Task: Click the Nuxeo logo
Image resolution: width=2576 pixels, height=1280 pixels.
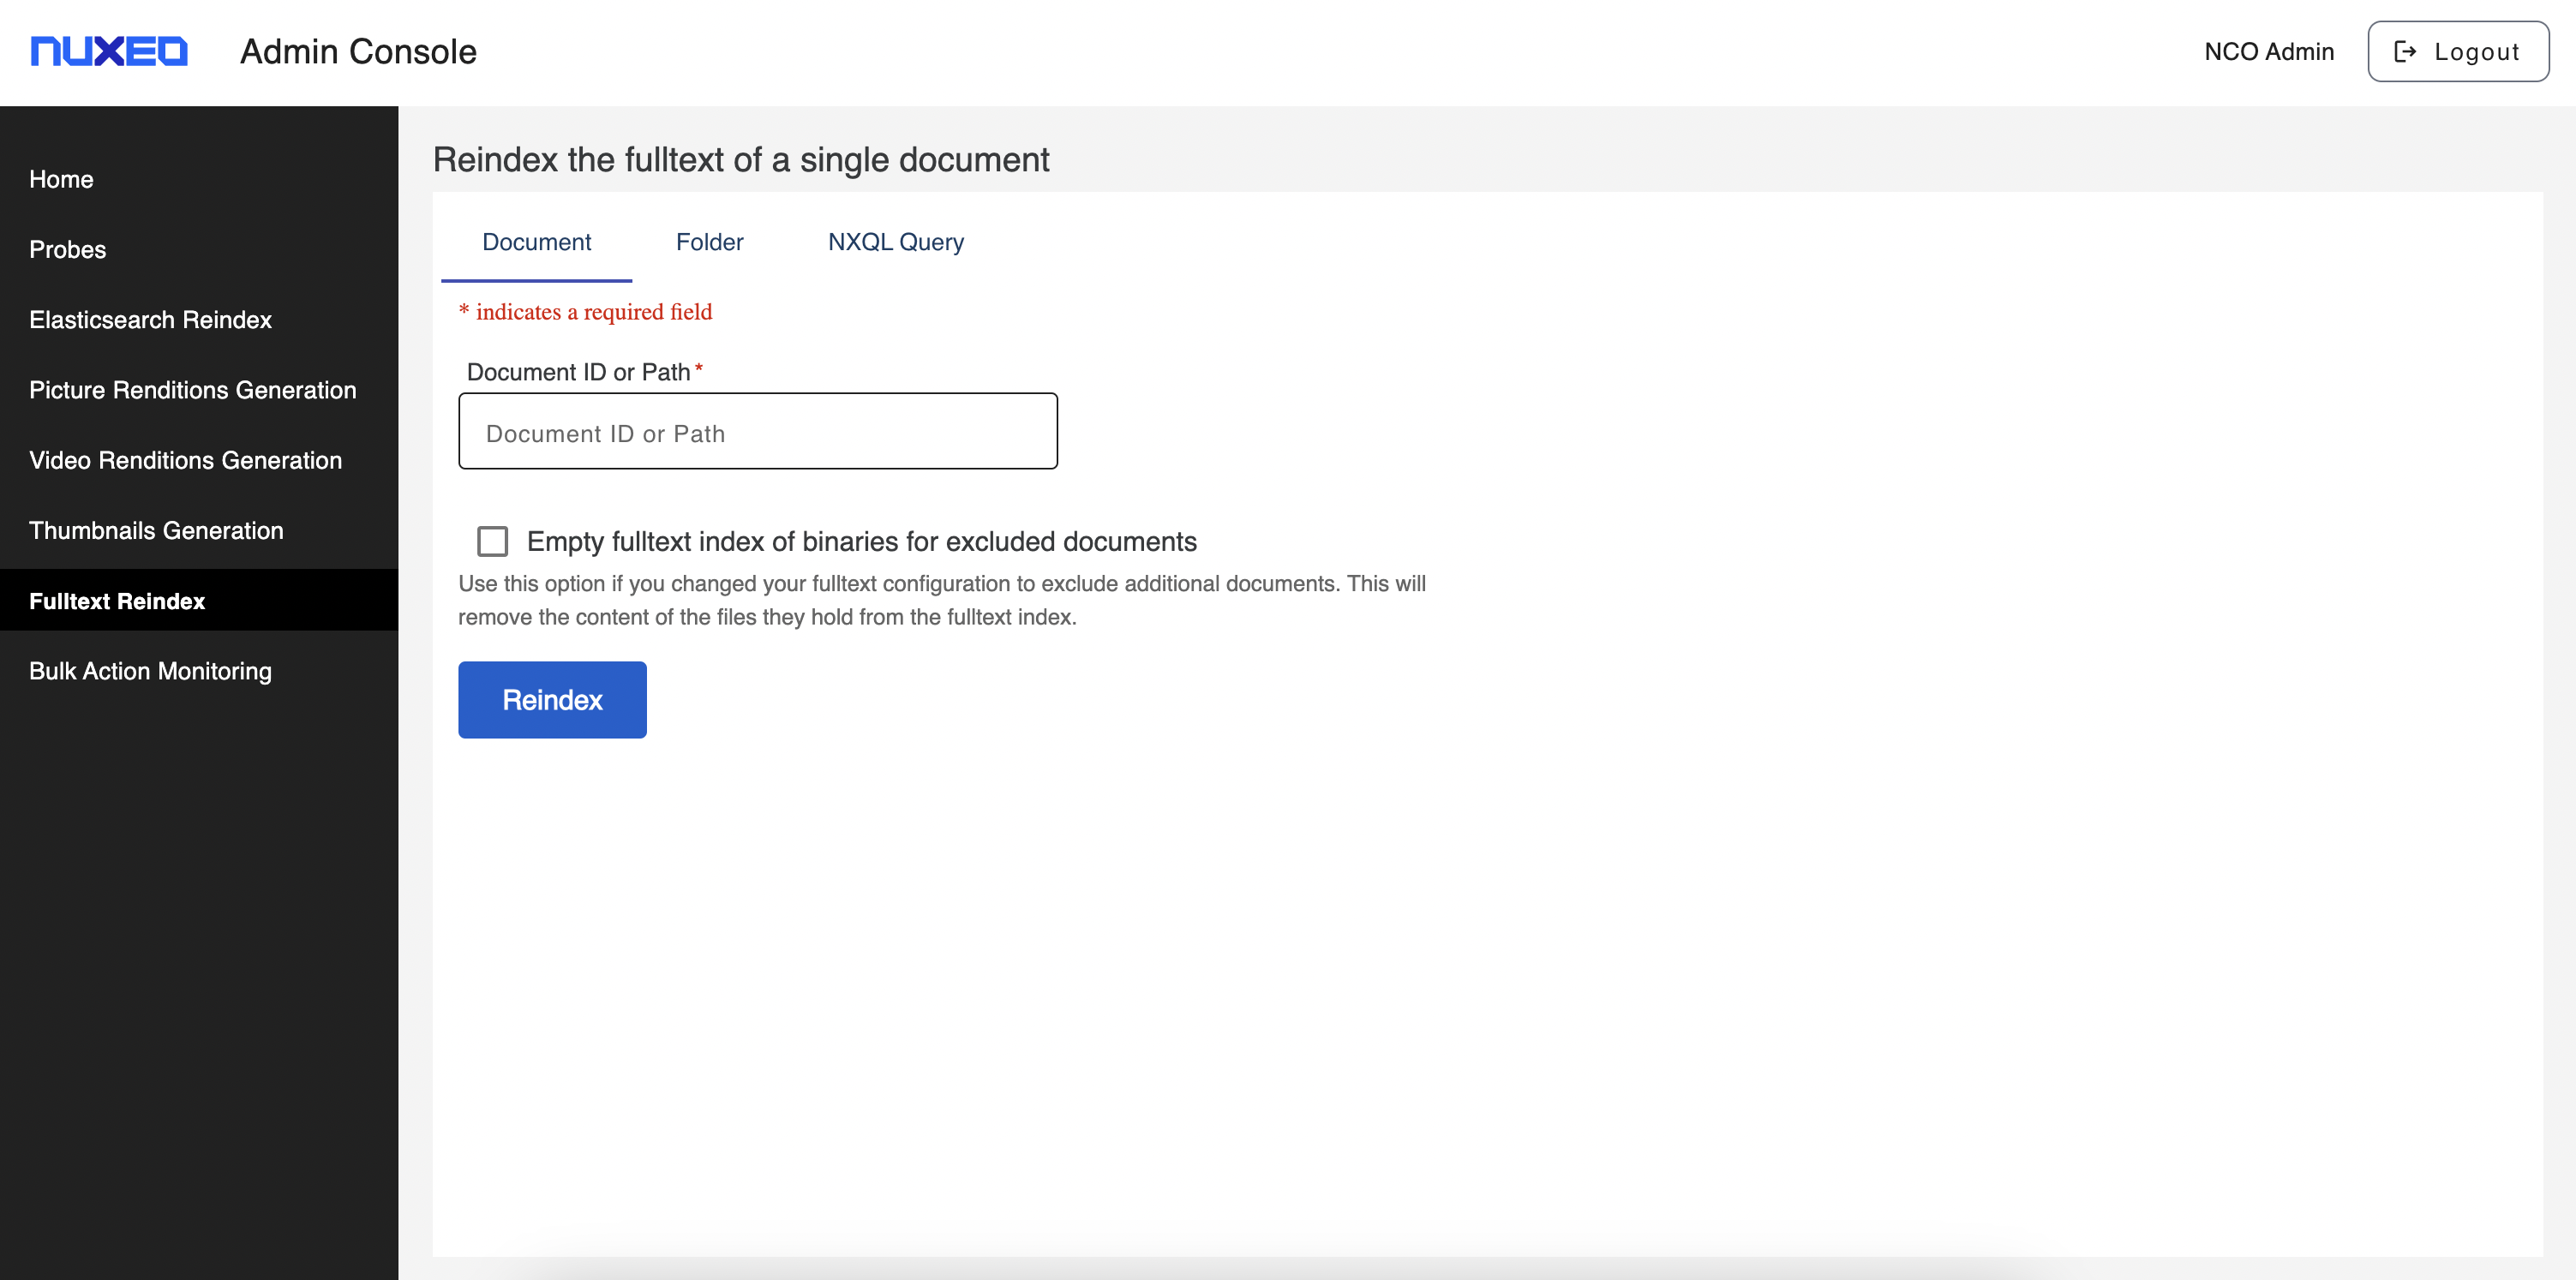Action: 109,51
